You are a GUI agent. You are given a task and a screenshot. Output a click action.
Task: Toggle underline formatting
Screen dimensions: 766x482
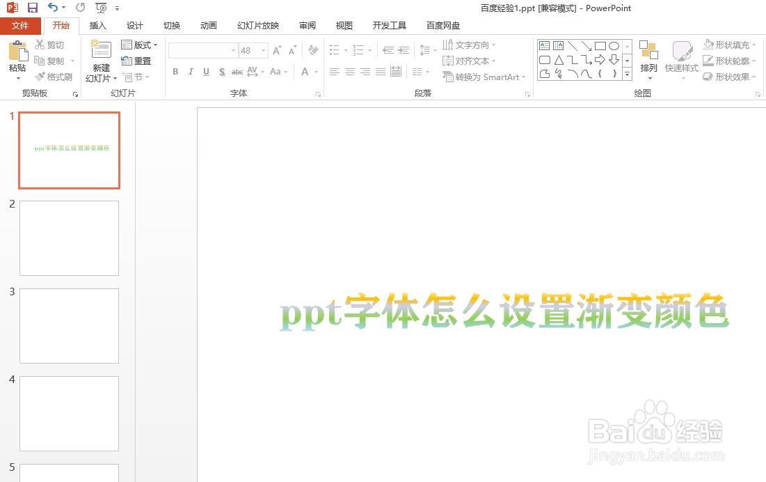point(206,72)
